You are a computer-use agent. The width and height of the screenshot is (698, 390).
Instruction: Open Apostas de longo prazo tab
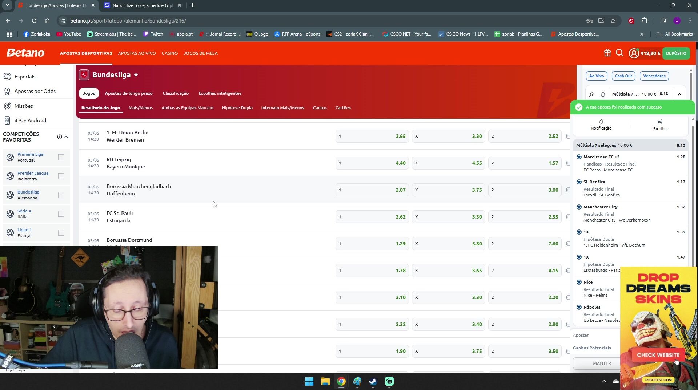[129, 93]
